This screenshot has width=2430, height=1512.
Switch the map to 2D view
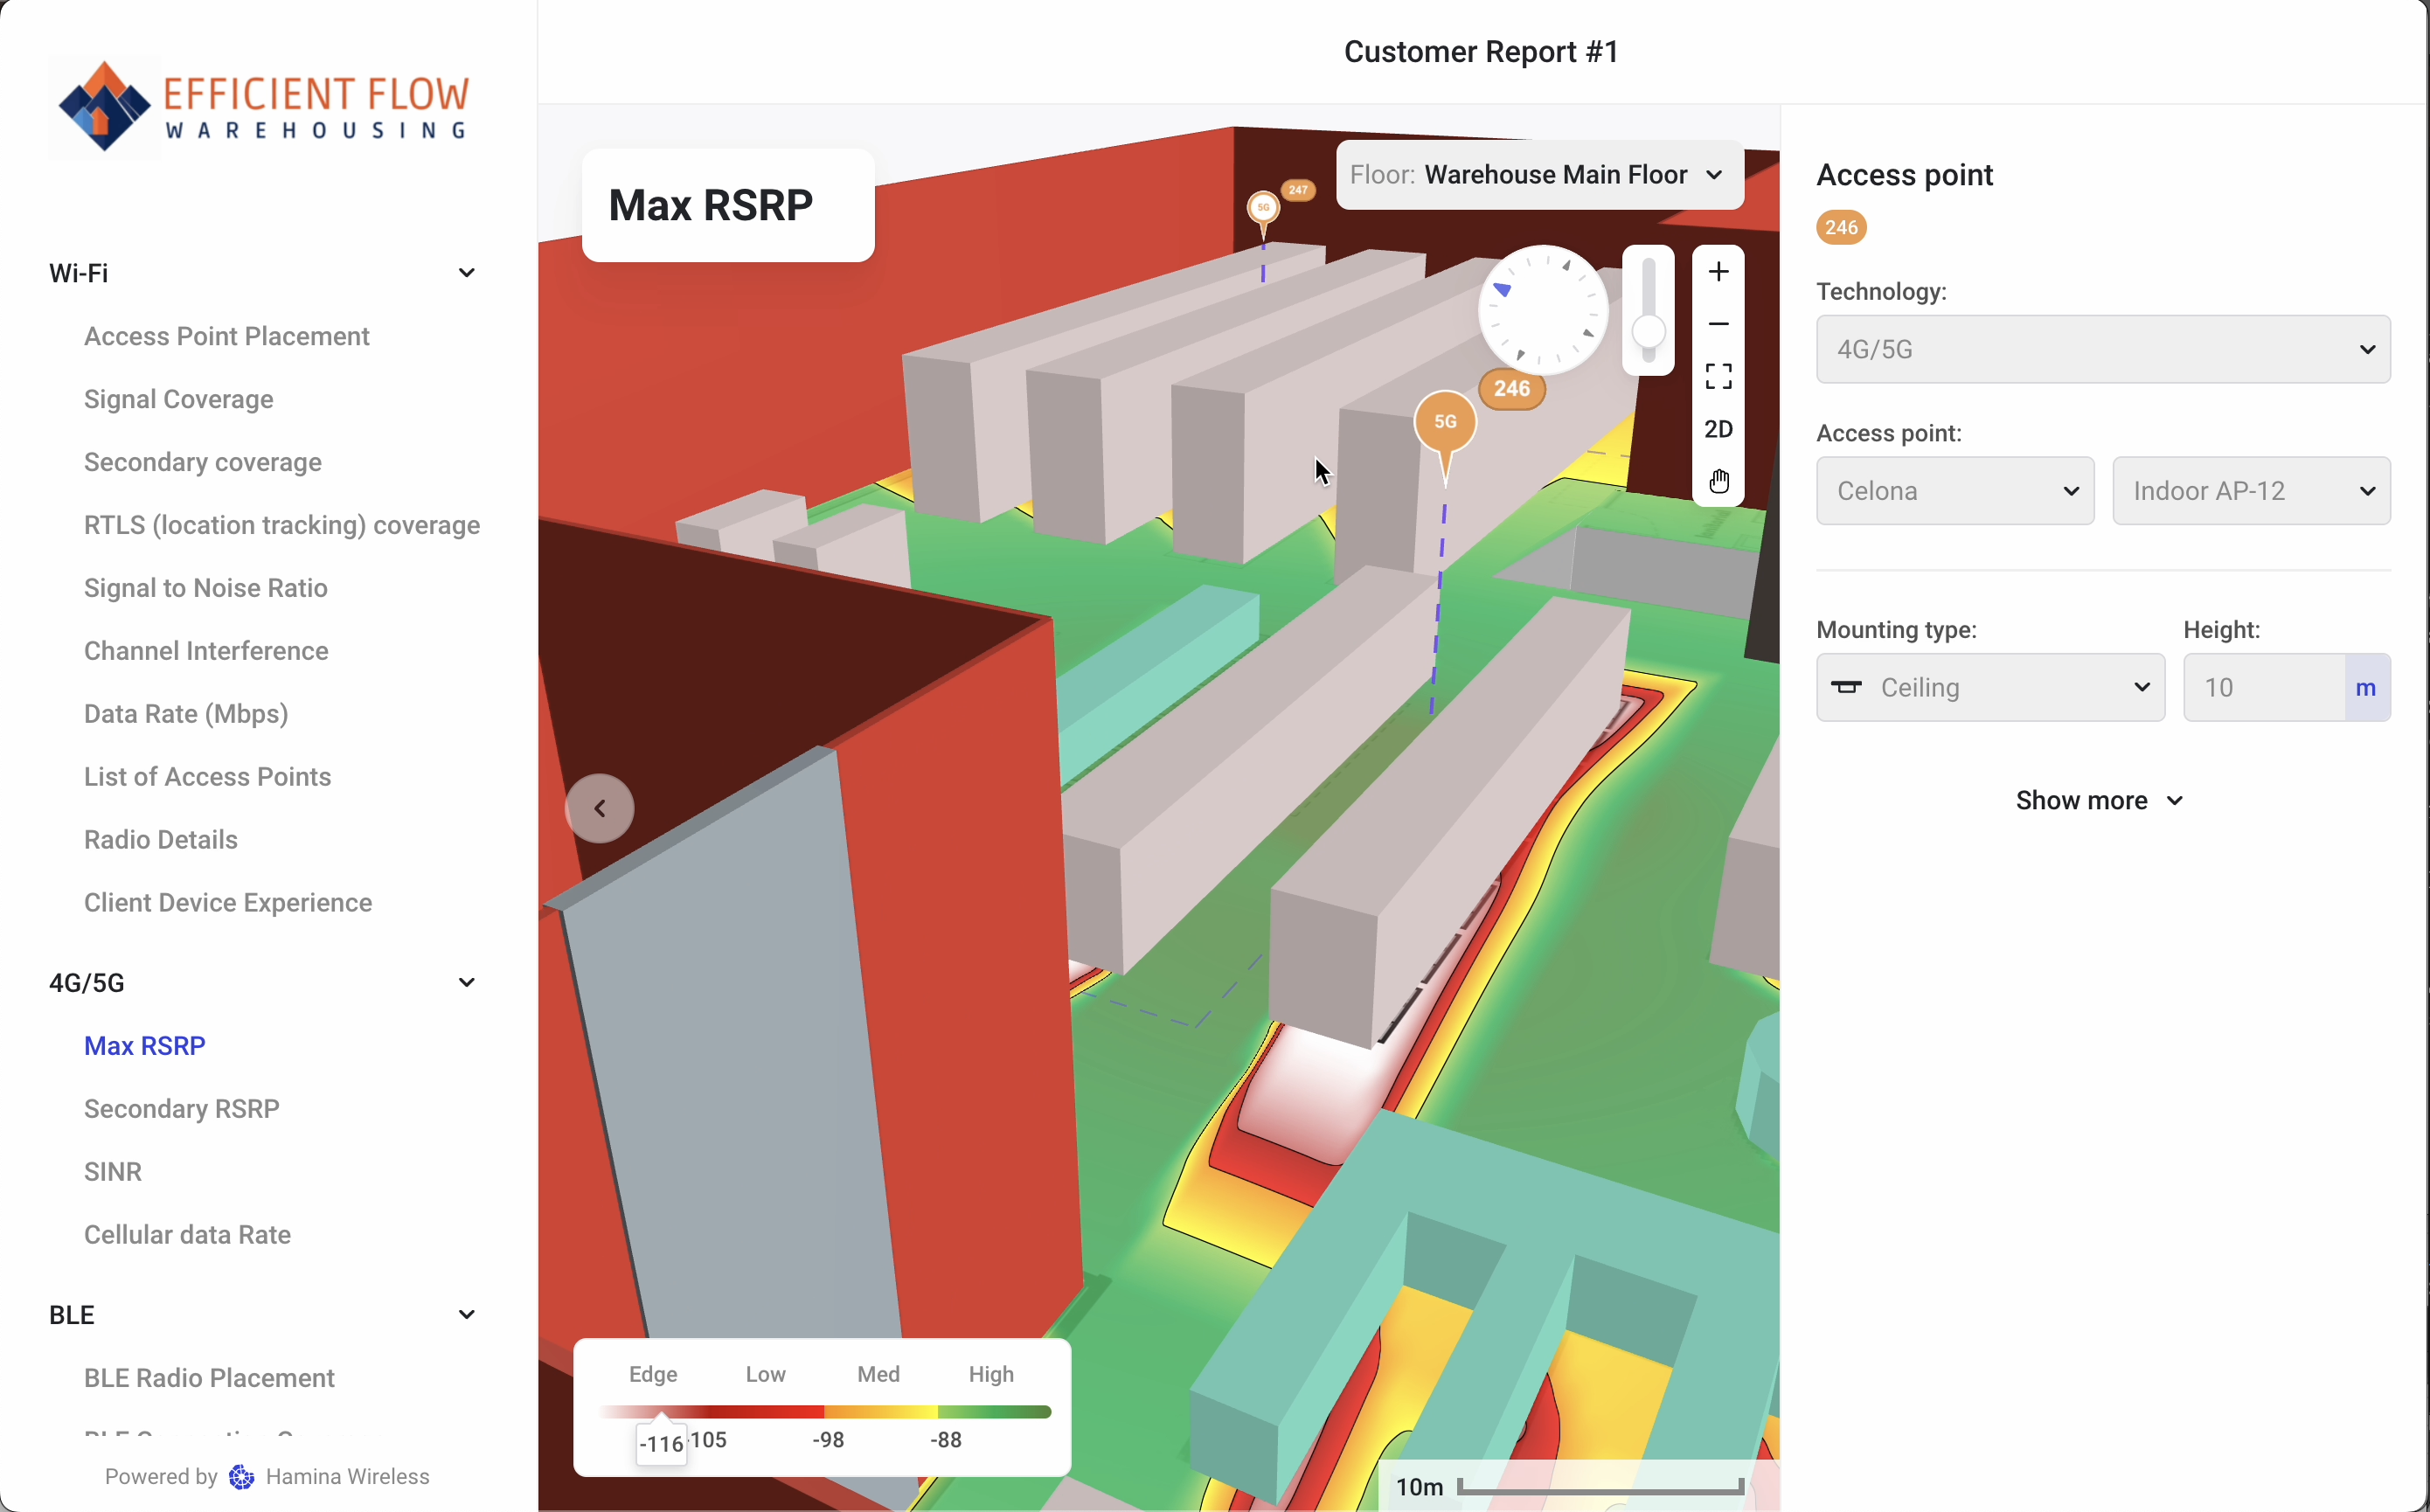(1718, 429)
